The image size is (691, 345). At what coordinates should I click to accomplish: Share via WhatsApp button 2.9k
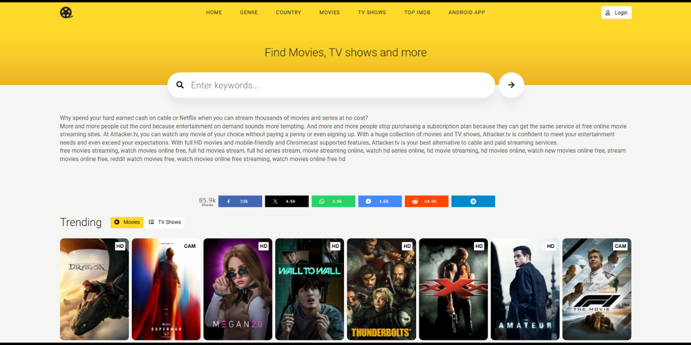(333, 201)
